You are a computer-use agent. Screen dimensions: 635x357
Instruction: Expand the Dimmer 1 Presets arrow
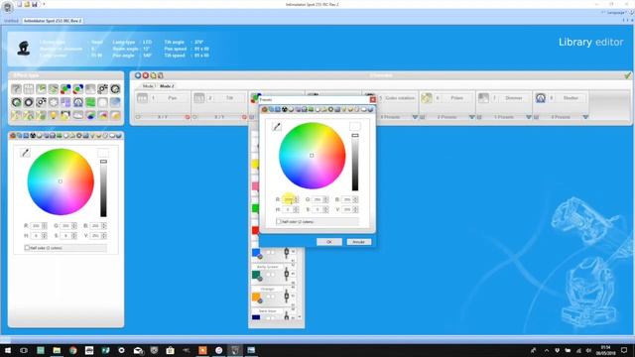click(x=529, y=117)
